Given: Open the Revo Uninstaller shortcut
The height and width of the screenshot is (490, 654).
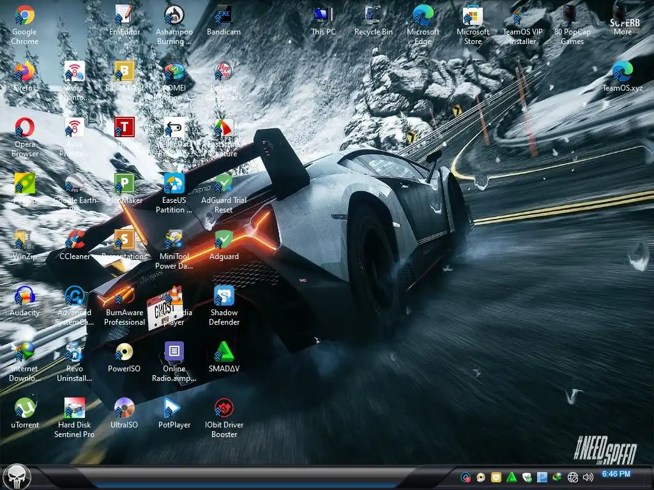Looking at the screenshot, I should [74, 352].
